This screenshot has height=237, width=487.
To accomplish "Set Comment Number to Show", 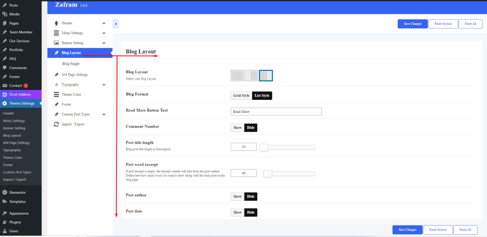I will [237, 128].
